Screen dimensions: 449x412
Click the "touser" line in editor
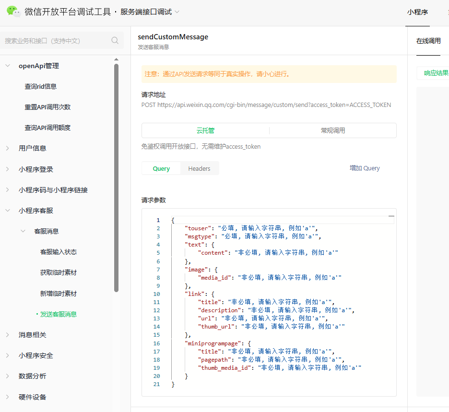point(251,228)
